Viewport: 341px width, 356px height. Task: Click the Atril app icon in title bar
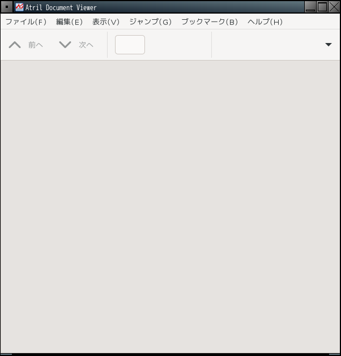[19, 7]
